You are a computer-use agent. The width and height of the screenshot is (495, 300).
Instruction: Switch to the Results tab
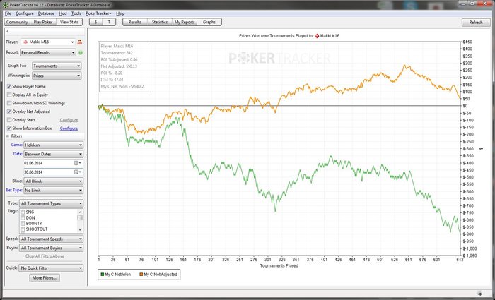(x=135, y=22)
